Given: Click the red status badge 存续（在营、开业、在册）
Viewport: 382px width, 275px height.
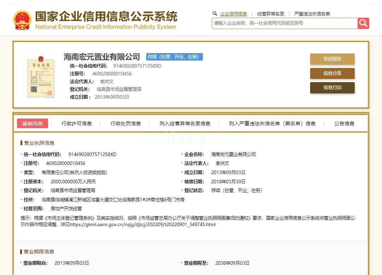Looking at the screenshot, I should (174, 57).
